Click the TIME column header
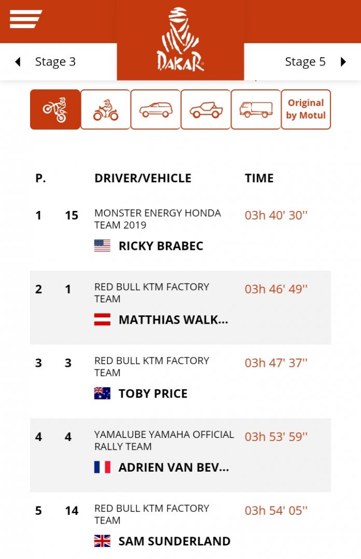Image resolution: width=361 pixels, height=559 pixels. pos(259,178)
